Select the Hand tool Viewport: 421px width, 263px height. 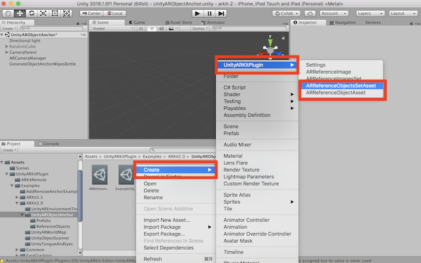8,13
